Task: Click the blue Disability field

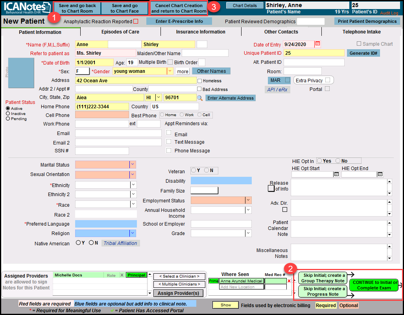Action: (x=221, y=181)
